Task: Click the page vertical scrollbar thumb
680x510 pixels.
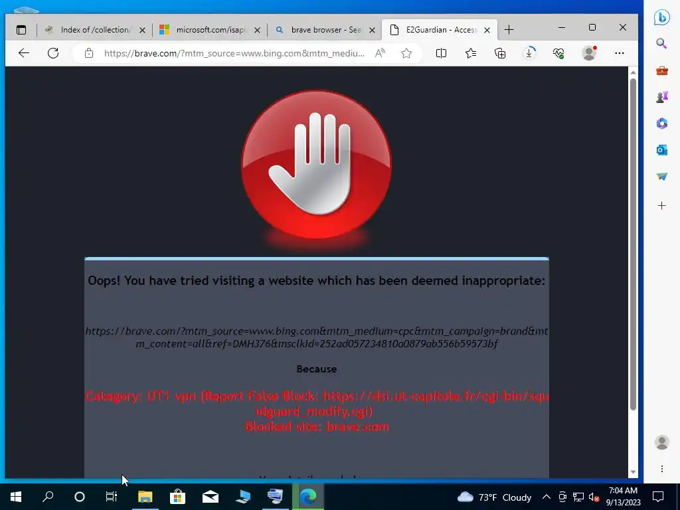Action: point(633,244)
